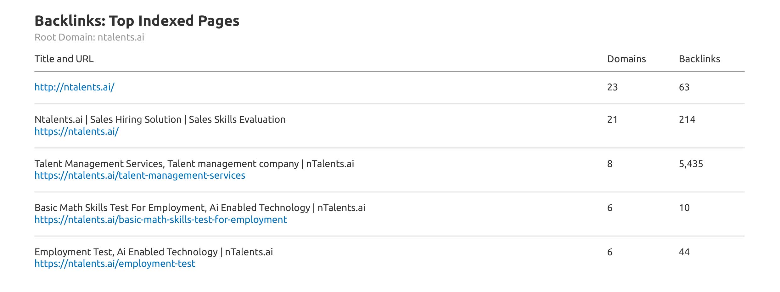Viewport: 780px width, 292px height.
Task: Open the http://ntalents.ai/ link
Action: (x=74, y=87)
